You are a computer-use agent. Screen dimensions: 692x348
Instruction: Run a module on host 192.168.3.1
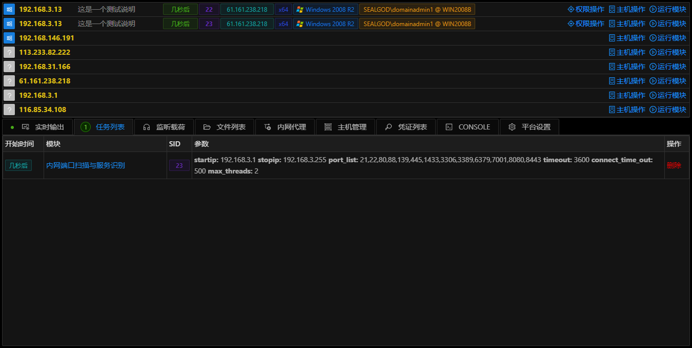pos(668,95)
